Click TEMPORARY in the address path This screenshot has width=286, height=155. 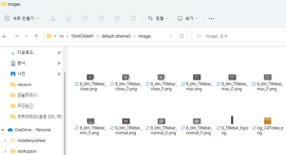(83, 36)
